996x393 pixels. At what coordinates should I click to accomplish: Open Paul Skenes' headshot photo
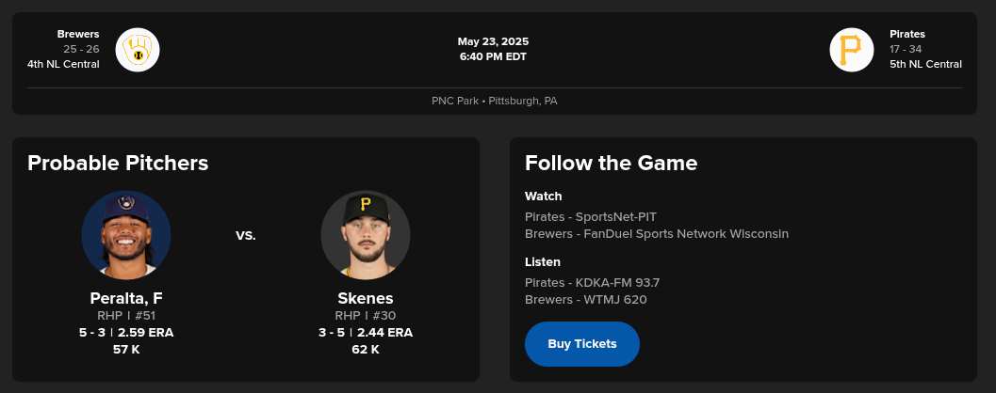[366, 235]
